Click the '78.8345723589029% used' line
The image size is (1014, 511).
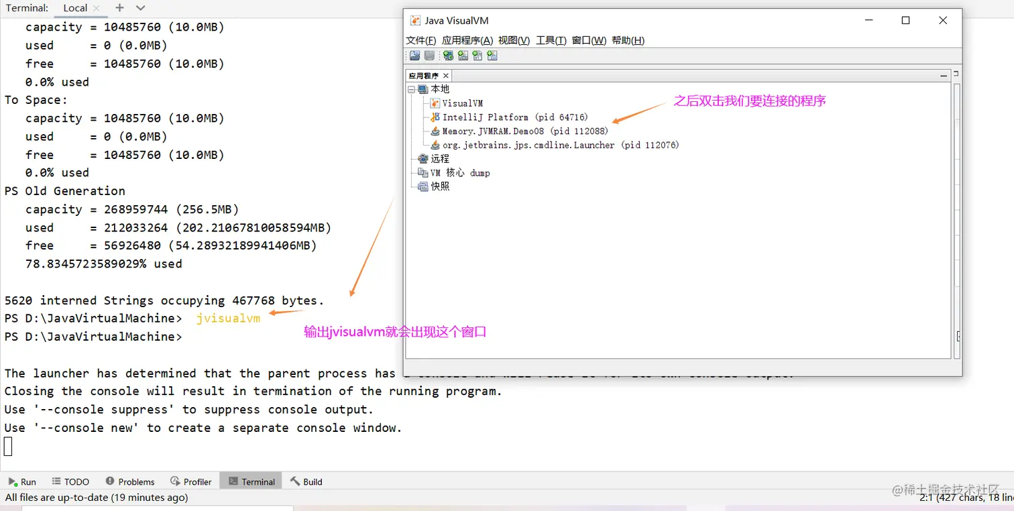point(104,264)
